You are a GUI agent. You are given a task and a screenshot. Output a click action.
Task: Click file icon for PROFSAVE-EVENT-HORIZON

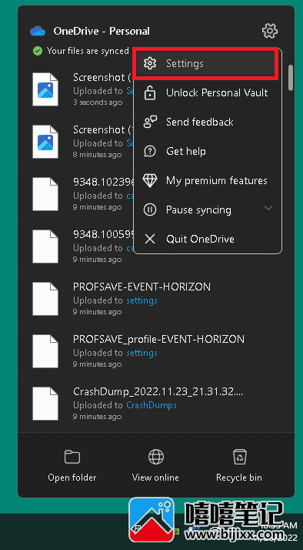pyautogui.click(x=45, y=299)
